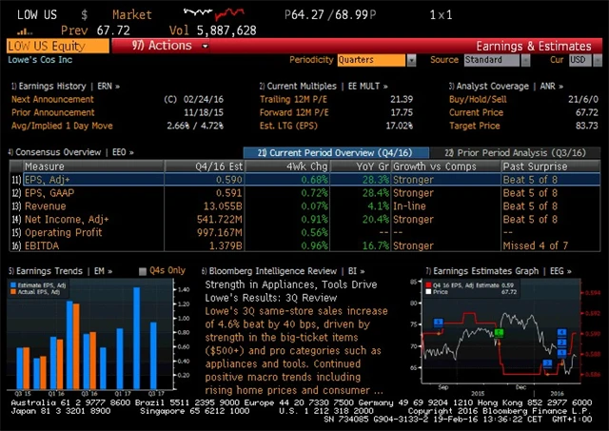This screenshot has width=609, height=431.
Task: Select the Periodicity Quarters field
Action: pos(371,60)
